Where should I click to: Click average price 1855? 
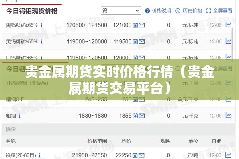[125, 116]
